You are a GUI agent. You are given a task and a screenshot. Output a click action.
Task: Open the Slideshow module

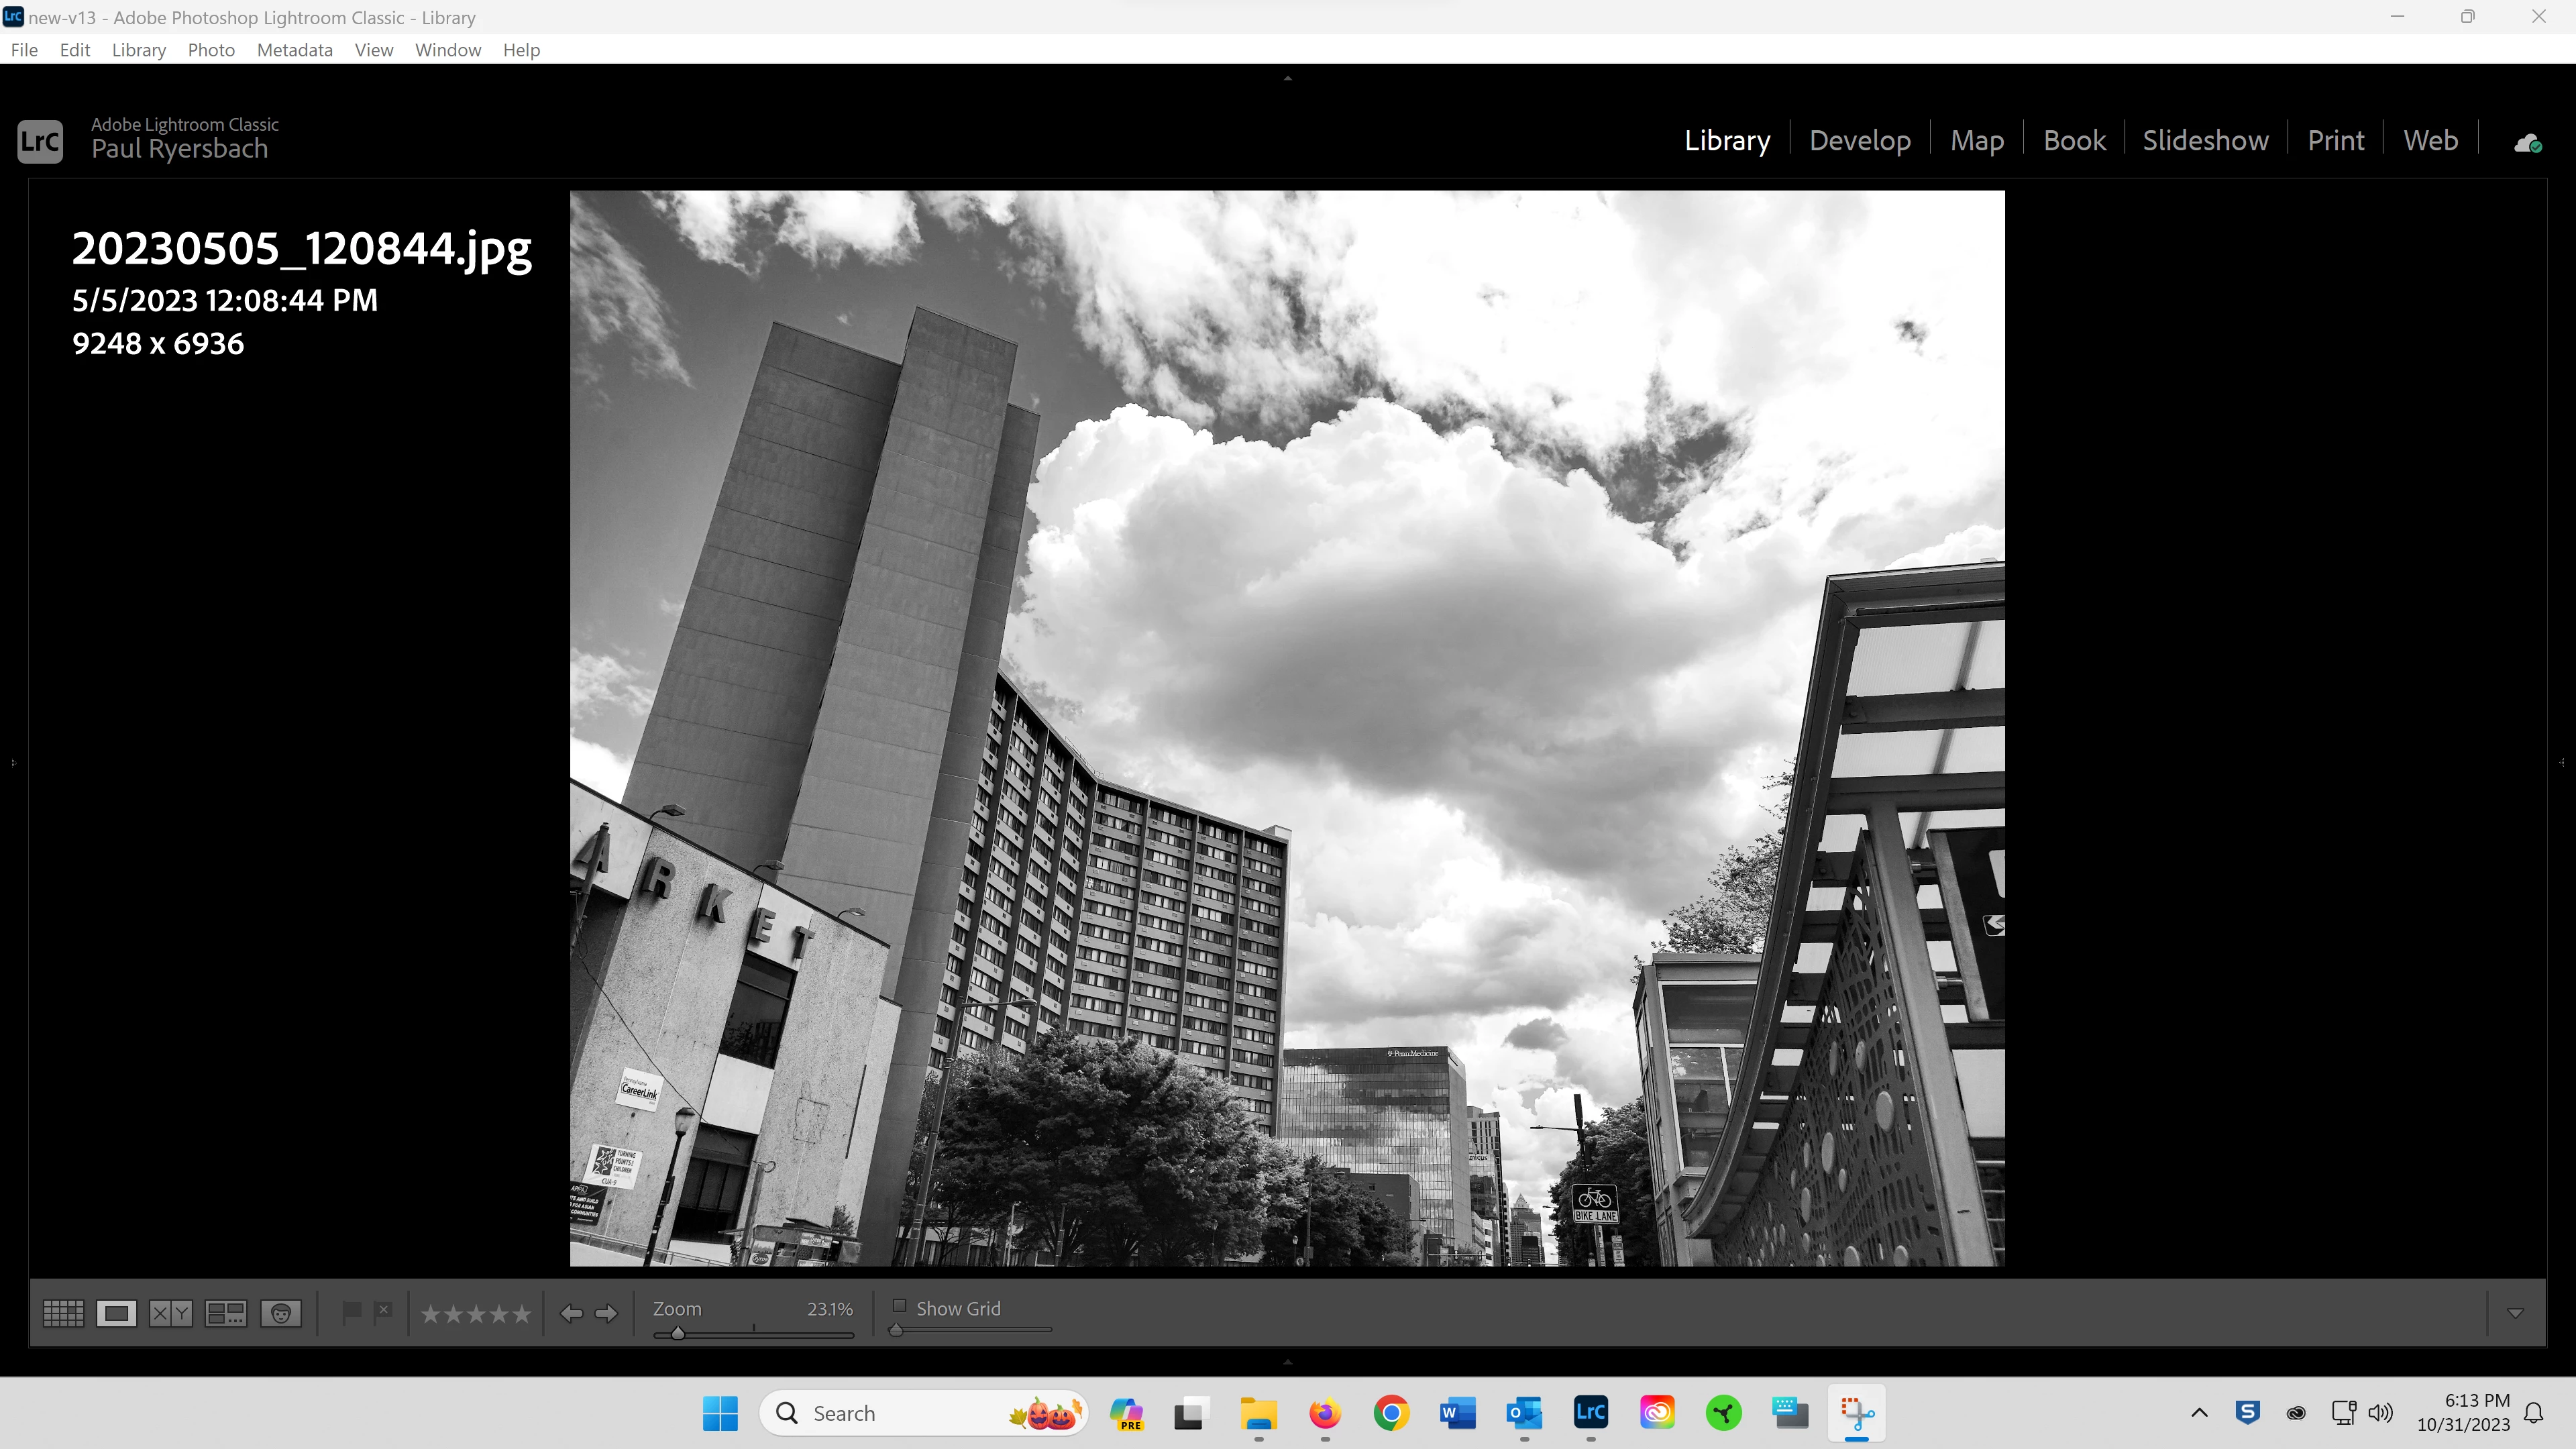coord(2205,140)
